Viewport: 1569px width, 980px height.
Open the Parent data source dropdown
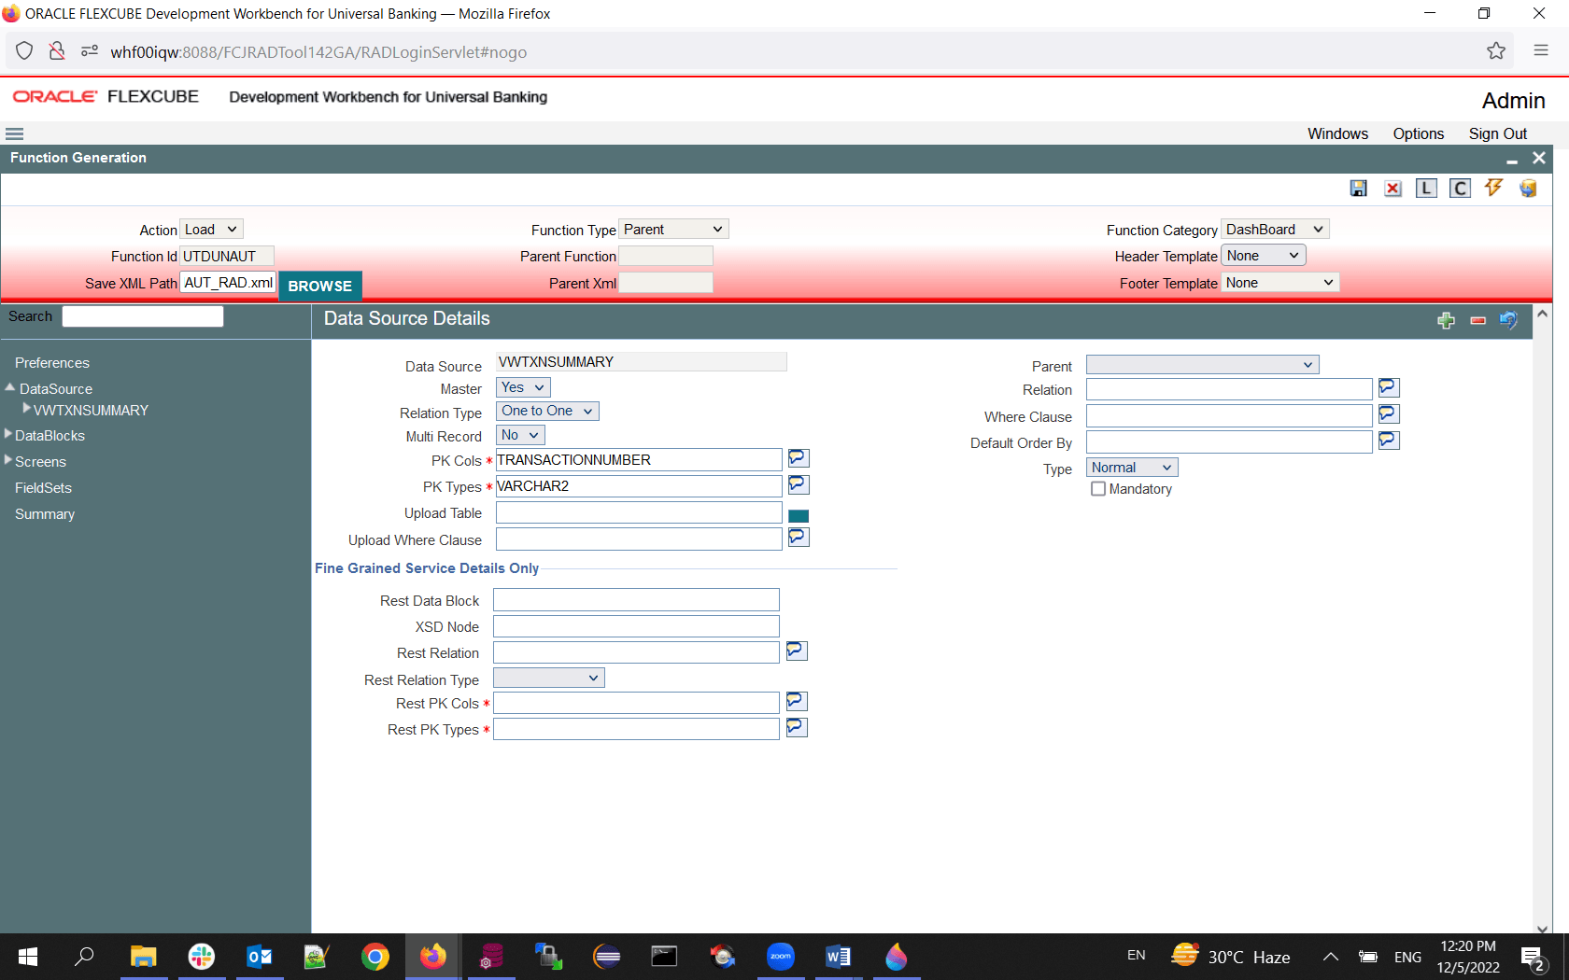1203,365
